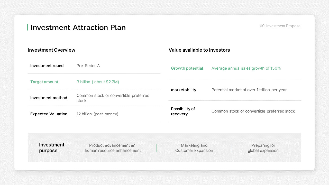Click the Possibility of recovery label
Screen dimensions: 329x185
[183, 112]
